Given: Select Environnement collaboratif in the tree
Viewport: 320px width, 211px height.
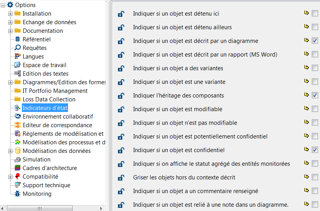Looking at the screenshot, I should (x=58, y=117).
